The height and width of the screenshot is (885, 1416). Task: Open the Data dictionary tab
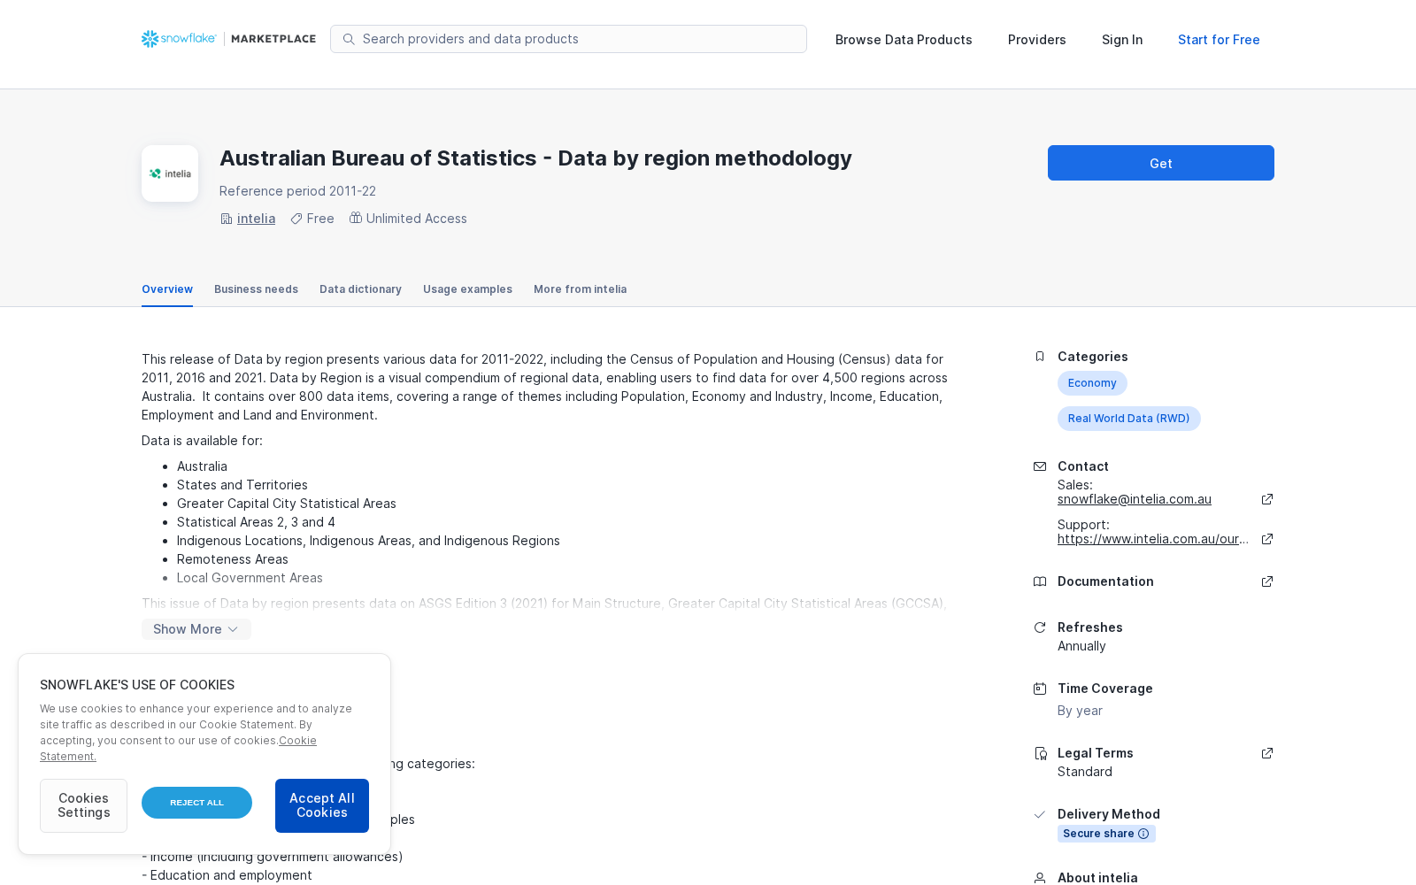(360, 289)
